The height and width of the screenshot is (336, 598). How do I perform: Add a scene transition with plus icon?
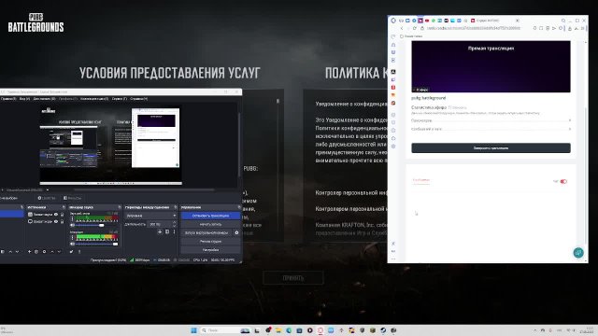click(160, 231)
